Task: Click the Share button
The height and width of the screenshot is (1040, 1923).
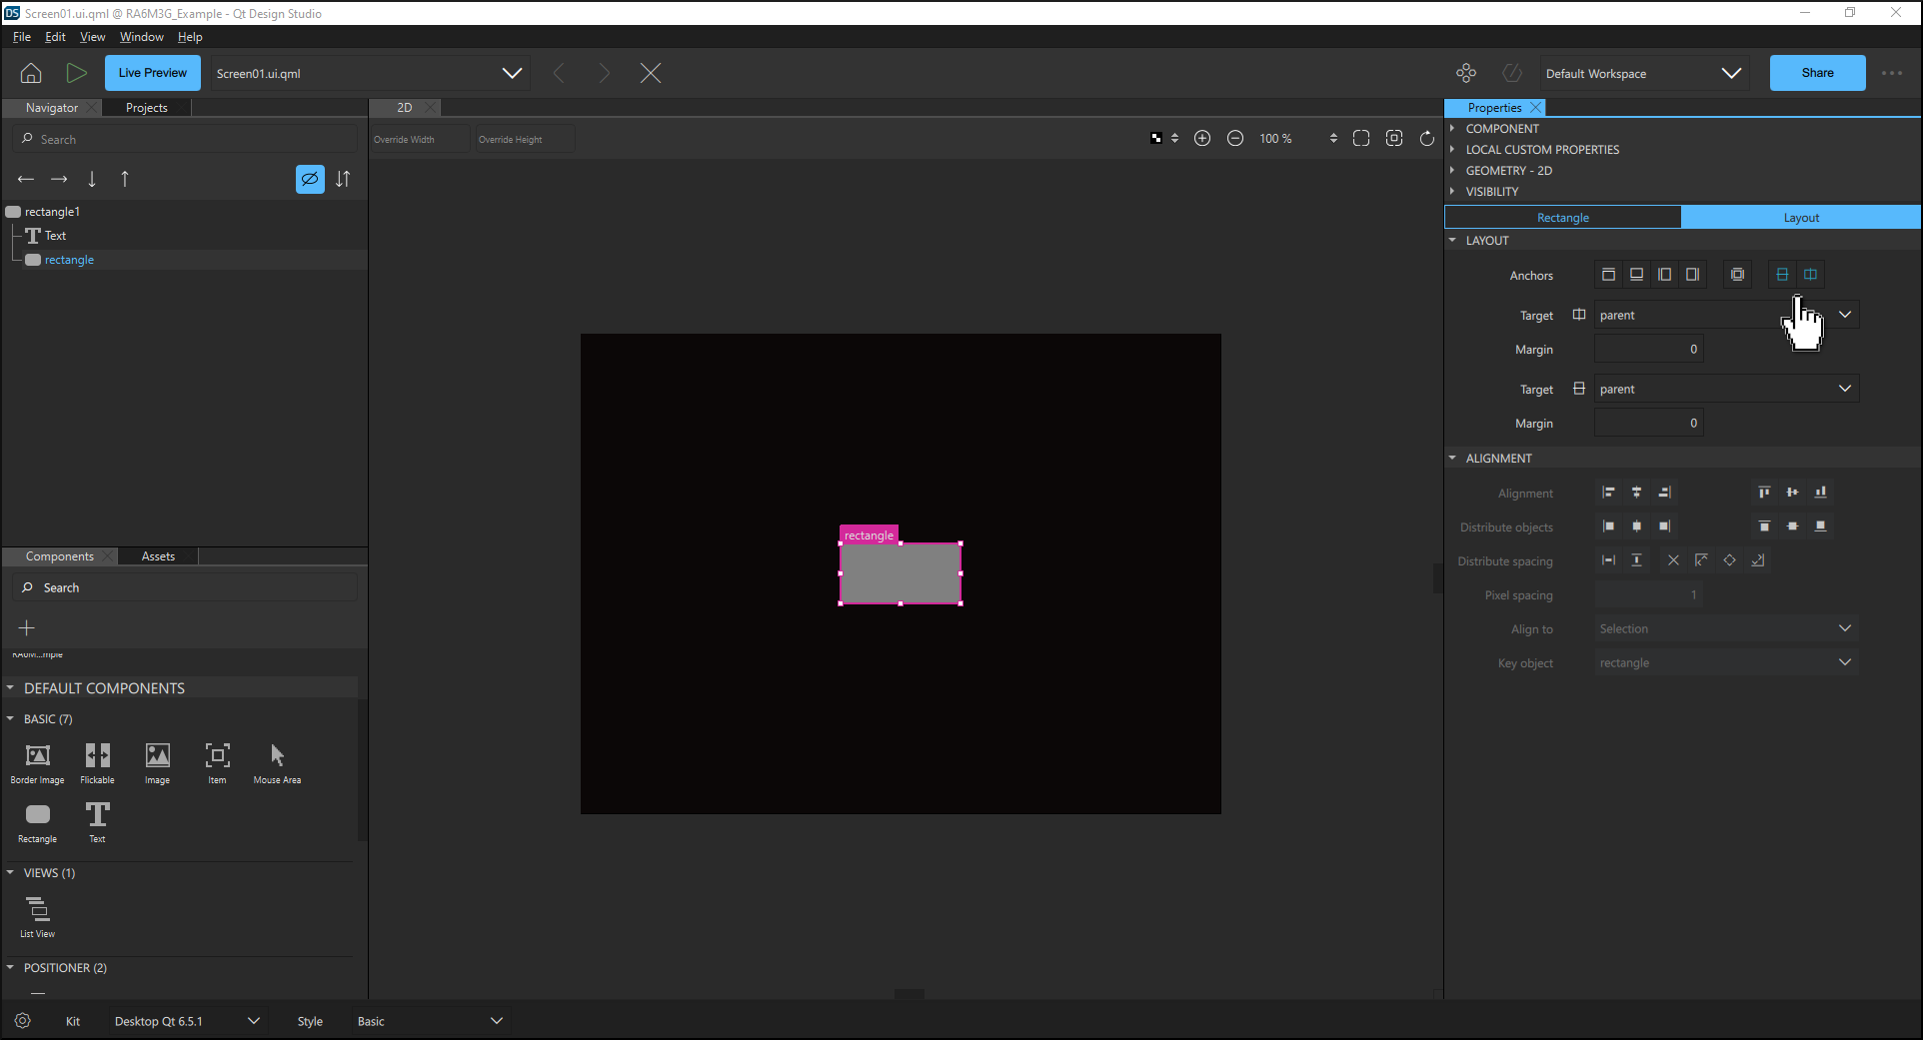Action: (1816, 73)
